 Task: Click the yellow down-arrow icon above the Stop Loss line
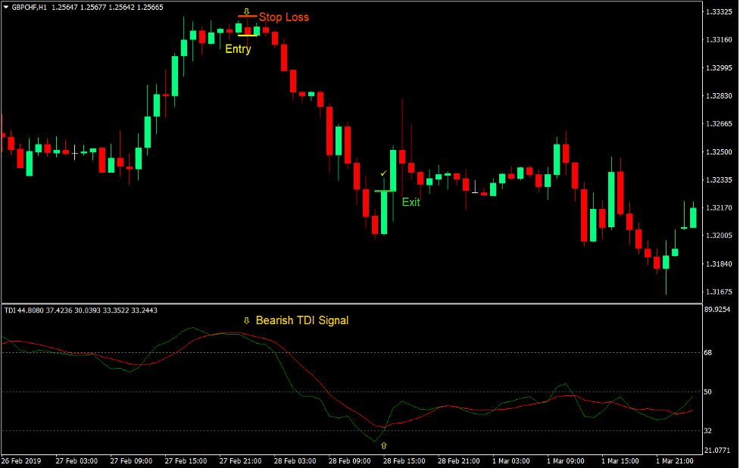tap(247, 11)
